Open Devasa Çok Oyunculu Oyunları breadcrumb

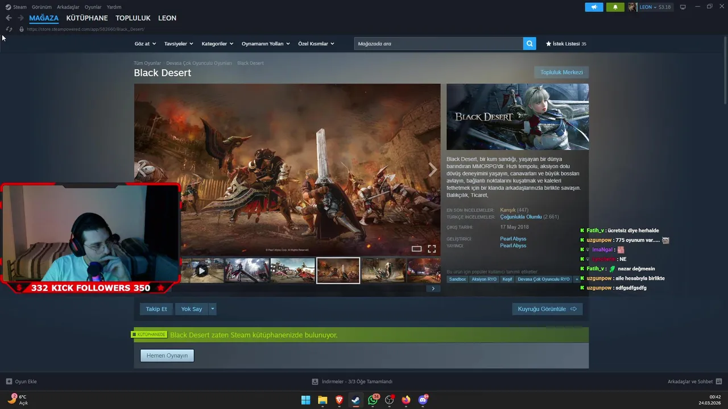click(x=199, y=63)
